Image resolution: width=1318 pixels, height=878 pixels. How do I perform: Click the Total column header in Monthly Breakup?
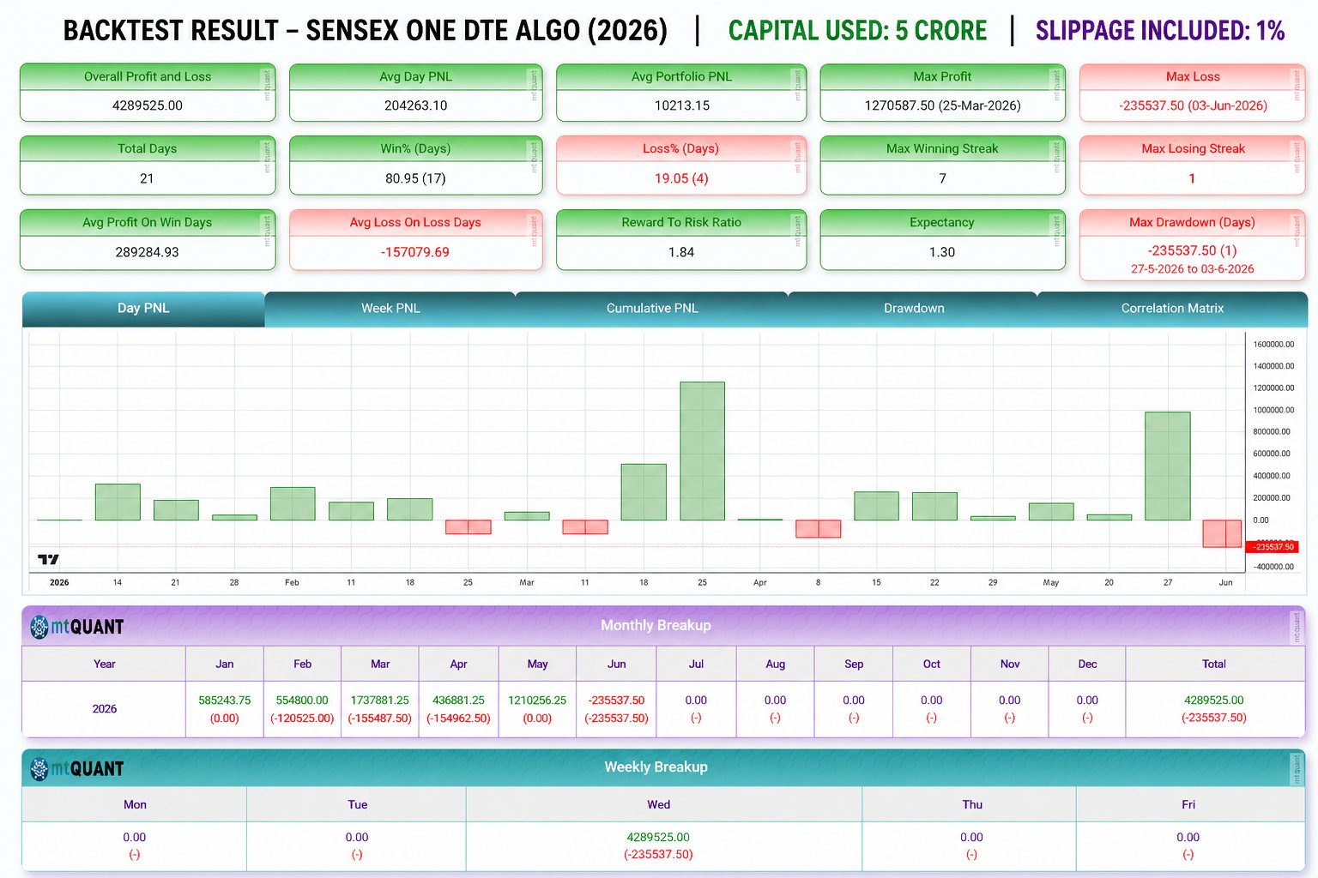pos(1214,664)
